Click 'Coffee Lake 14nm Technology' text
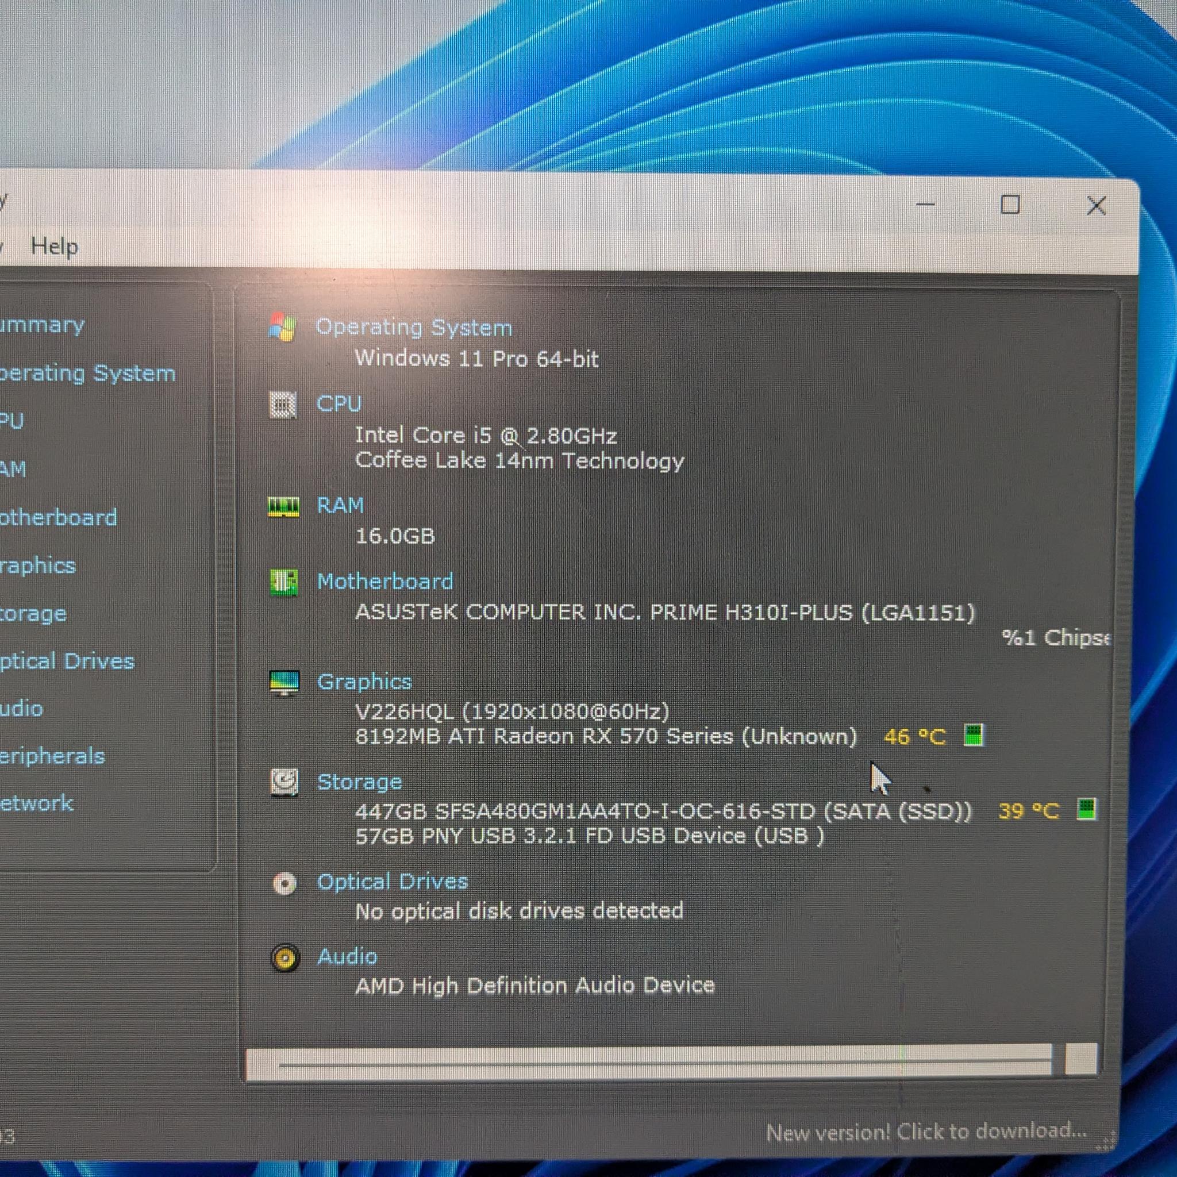The image size is (1177, 1177). 519,460
